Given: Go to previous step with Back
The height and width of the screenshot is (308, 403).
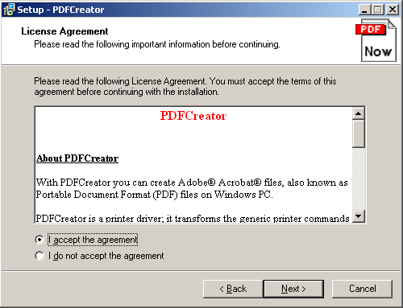Looking at the screenshot, I should (x=233, y=289).
